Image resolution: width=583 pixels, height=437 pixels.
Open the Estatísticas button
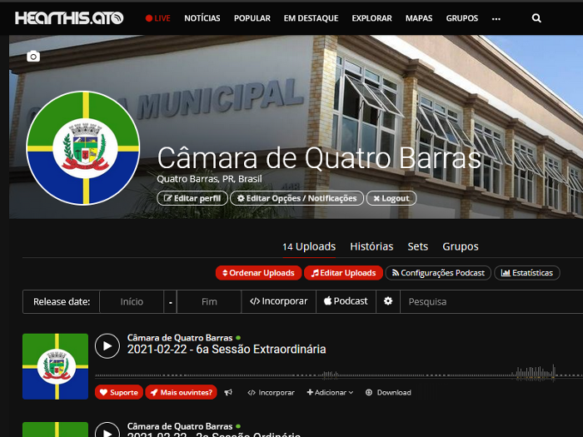[527, 273]
